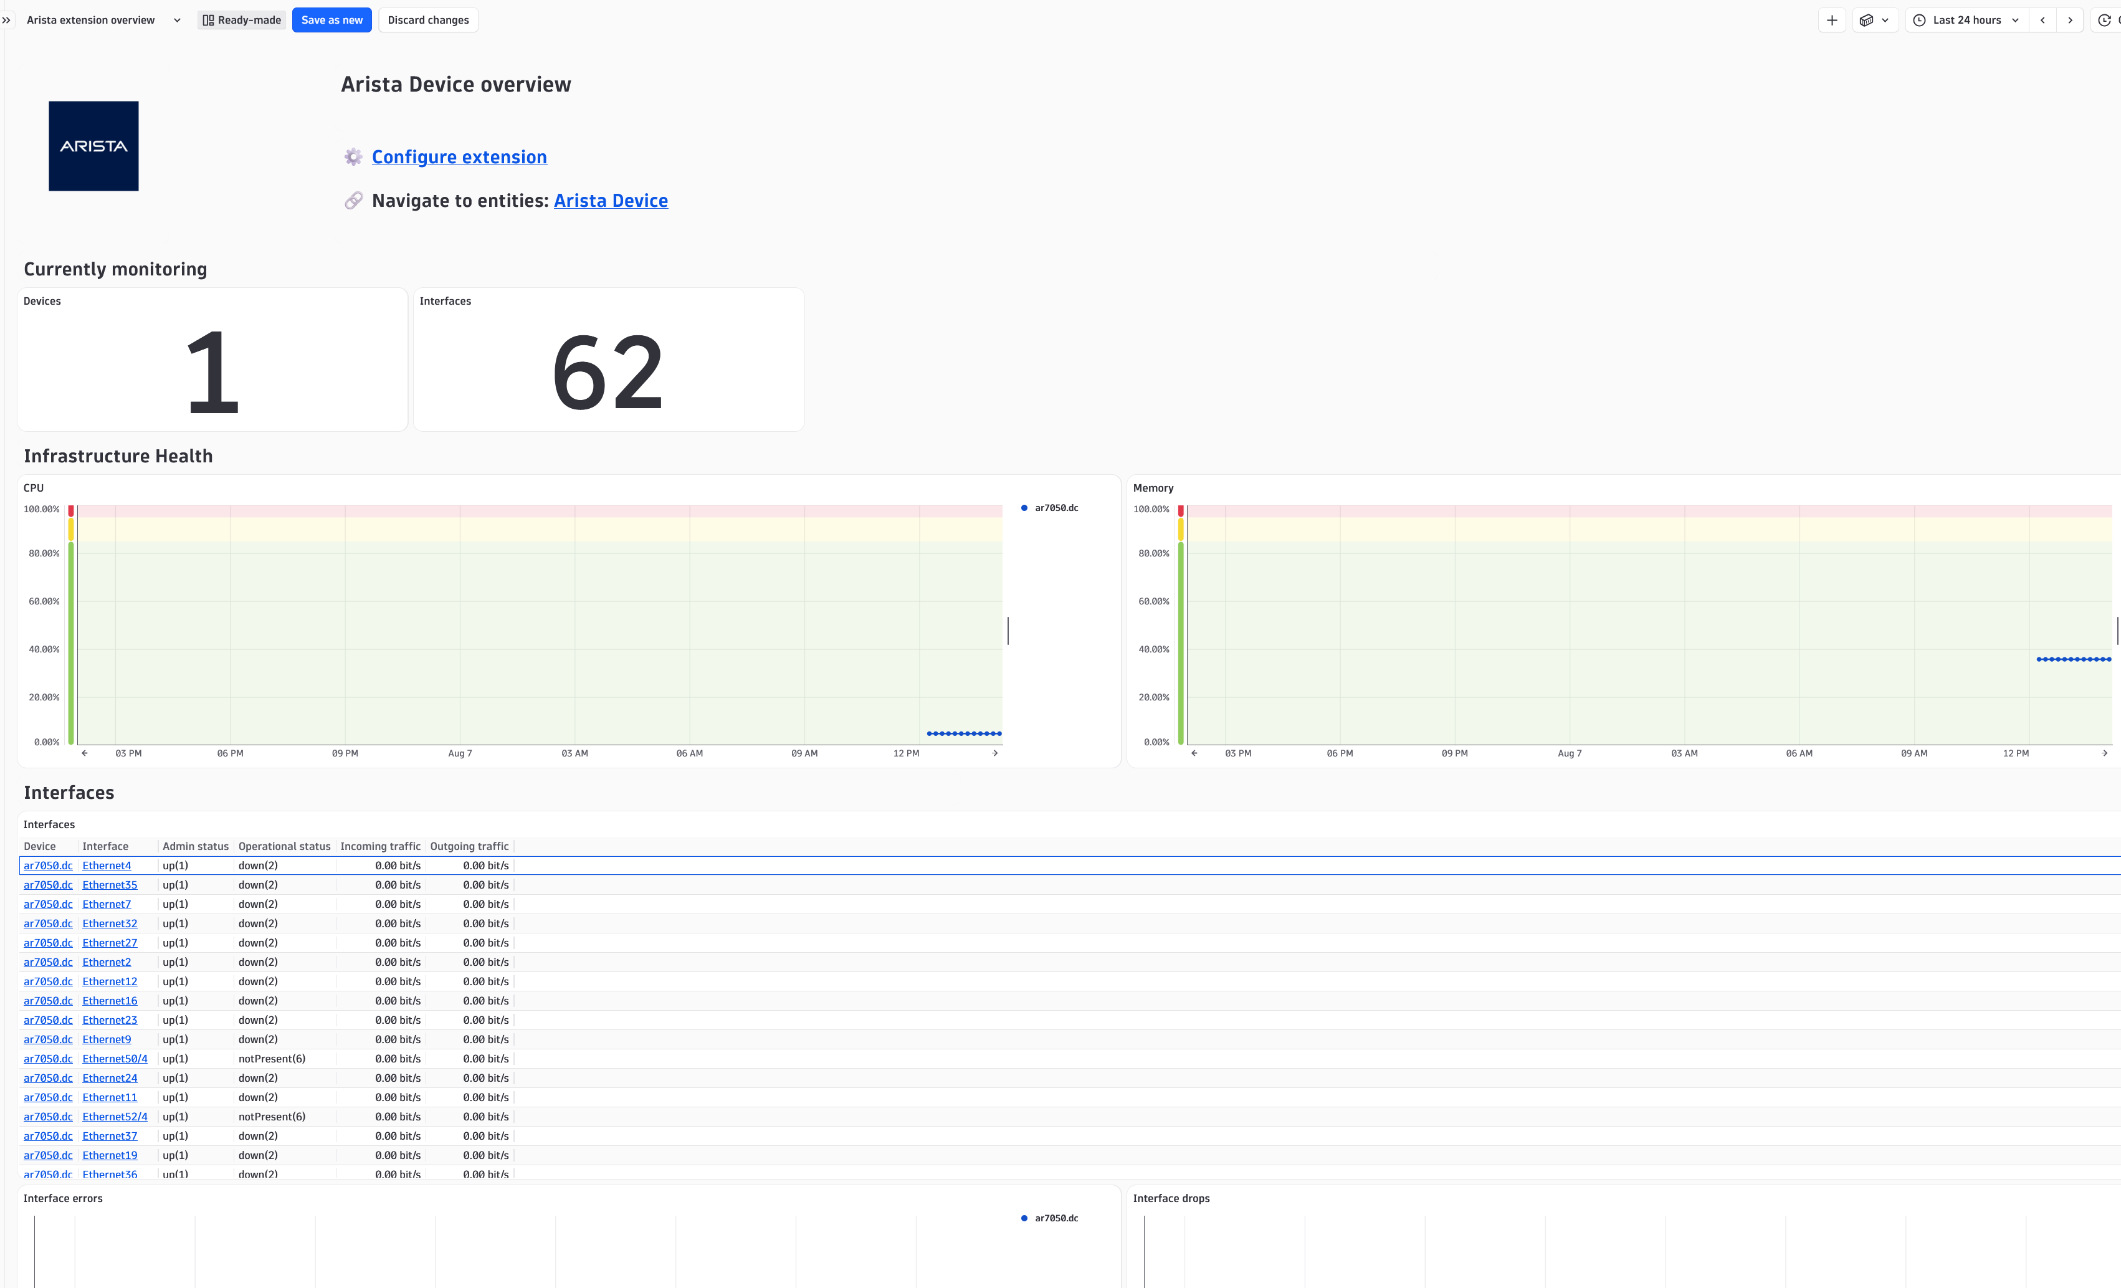Screen dimensions: 2121x1288
Task: Open the Ethernet7 interface link
Action: 107,904
